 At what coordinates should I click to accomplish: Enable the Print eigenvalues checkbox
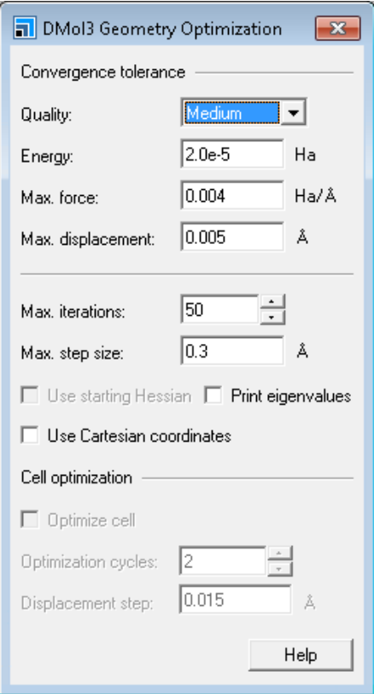coord(213,395)
